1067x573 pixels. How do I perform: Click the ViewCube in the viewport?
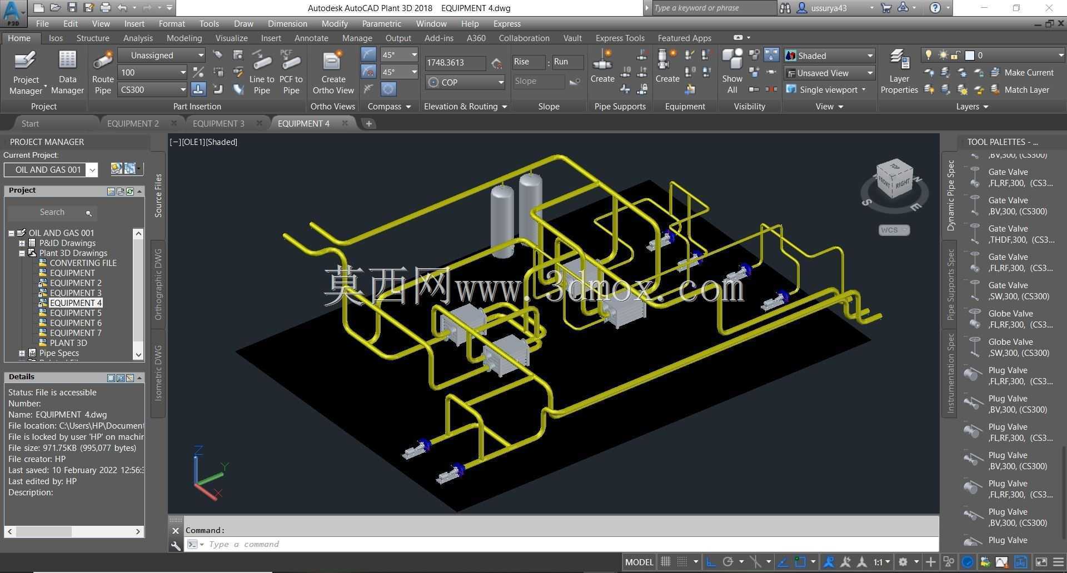[894, 179]
